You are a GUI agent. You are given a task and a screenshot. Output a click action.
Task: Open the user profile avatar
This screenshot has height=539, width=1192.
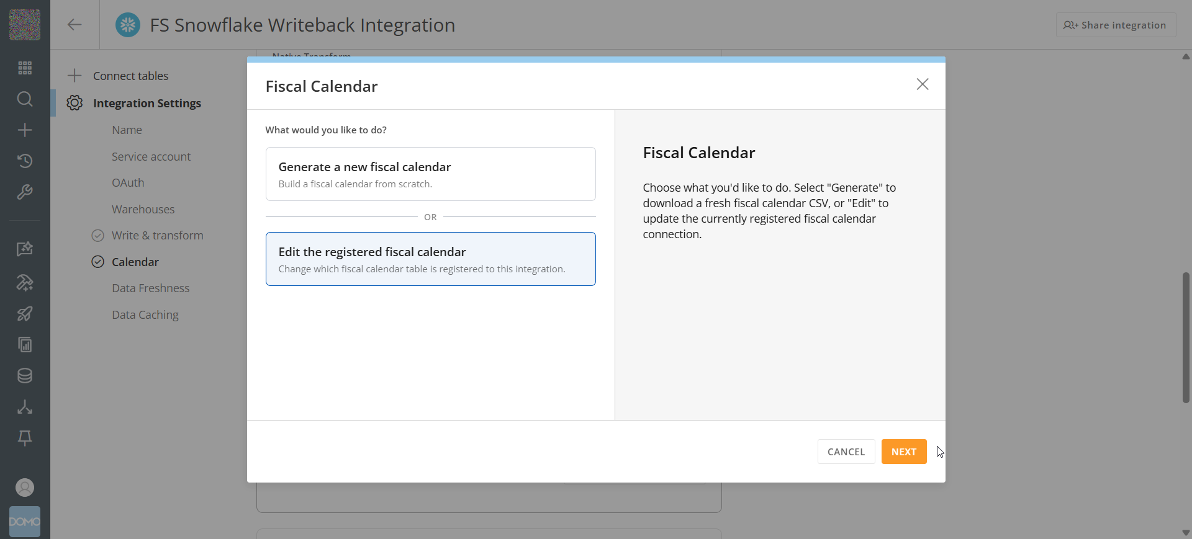(25, 488)
